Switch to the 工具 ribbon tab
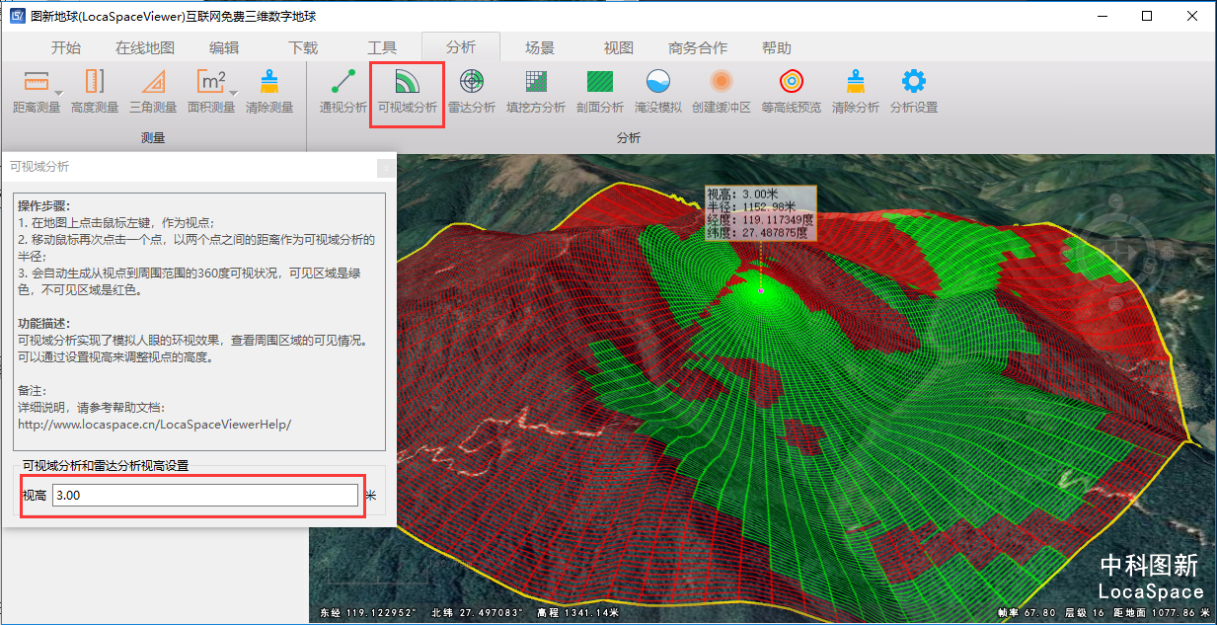1217x625 pixels. [382, 47]
